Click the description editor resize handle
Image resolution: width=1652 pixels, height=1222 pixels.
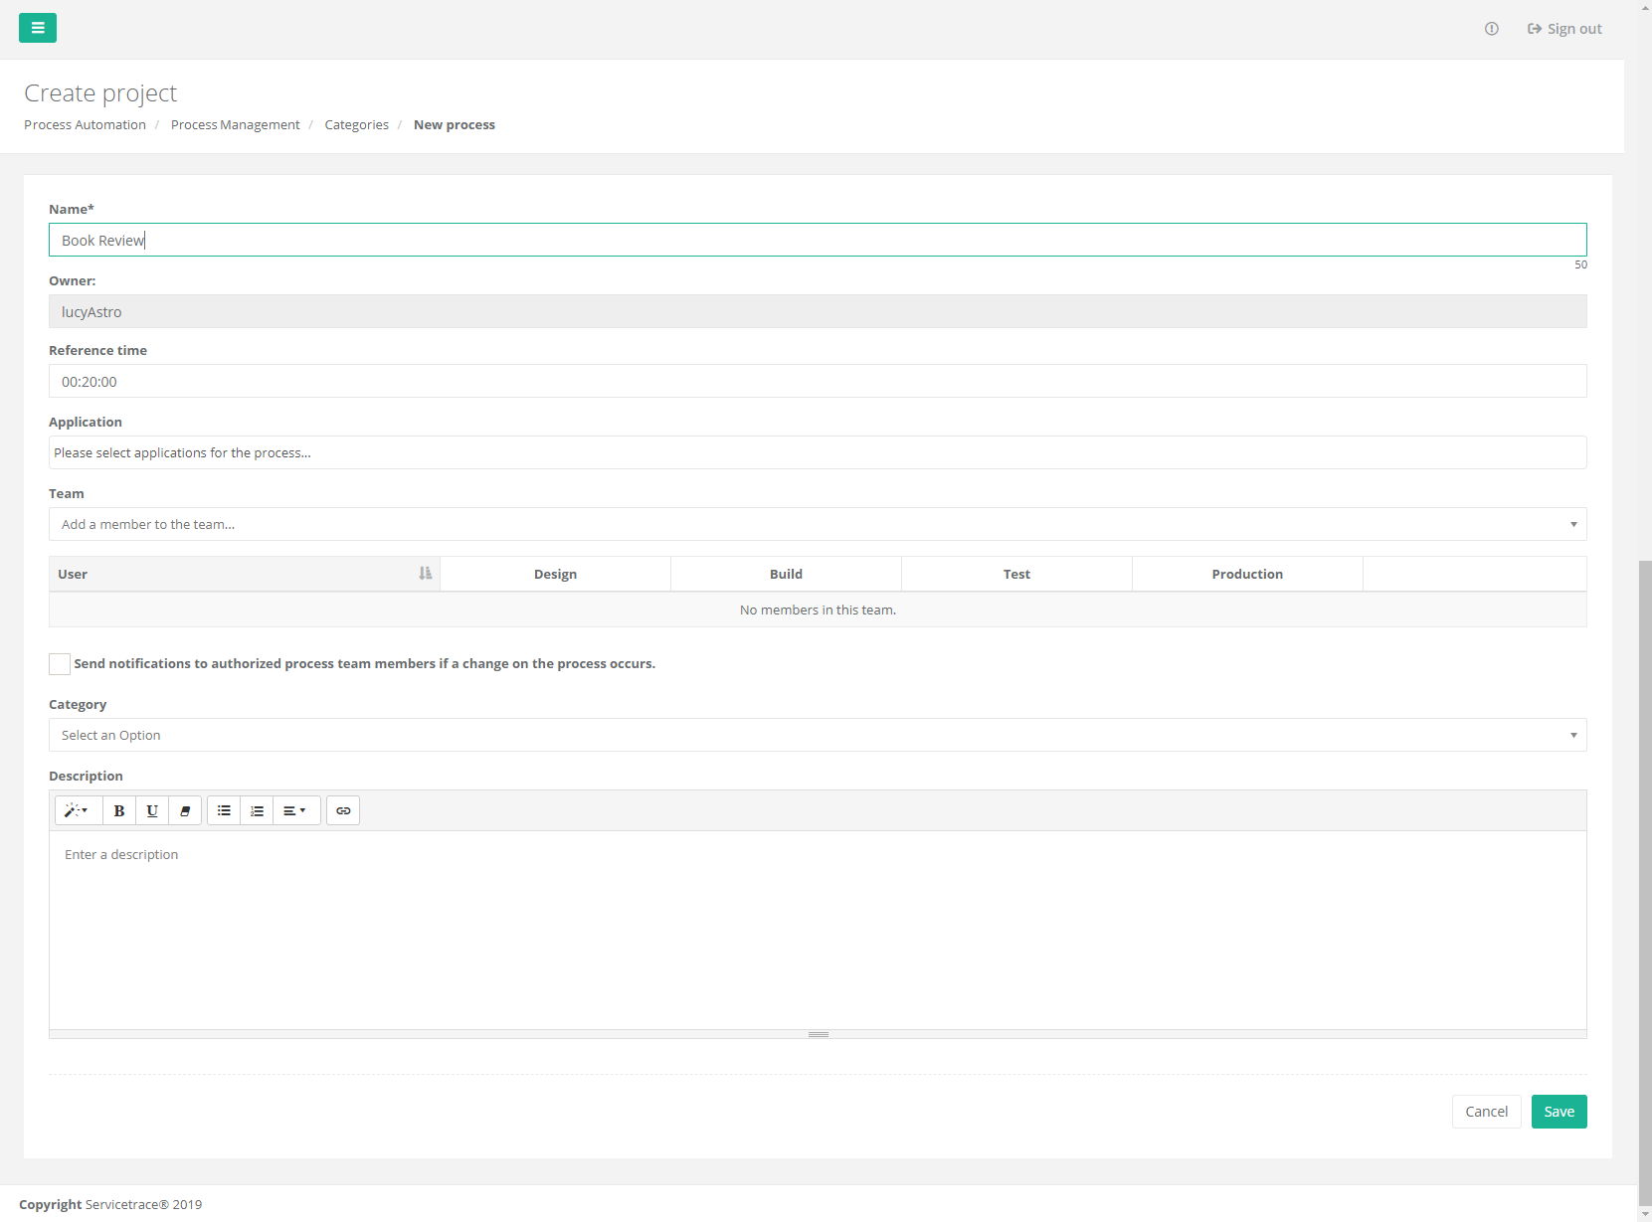tap(818, 1034)
